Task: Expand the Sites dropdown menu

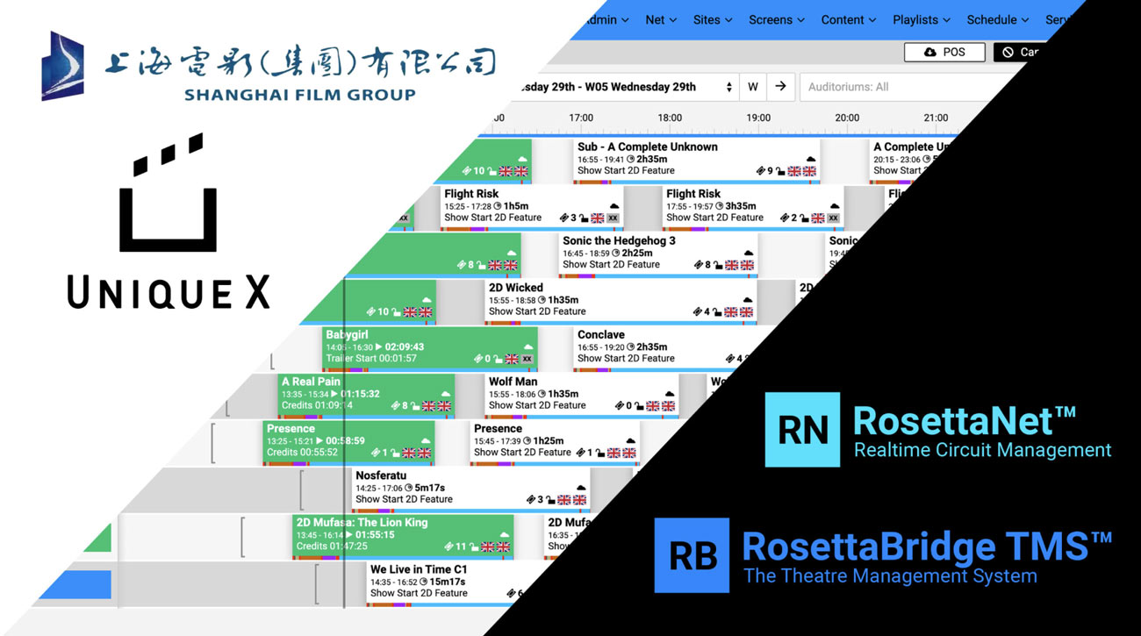Action: tap(713, 19)
